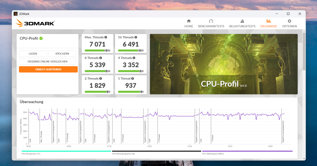Open the Optionen tab

coord(289,23)
